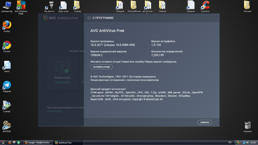This screenshot has width=258, height=145.
Task: Click the ОСТАВИТЬ ОТЗЫВ button
Action: (x=101, y=67)
